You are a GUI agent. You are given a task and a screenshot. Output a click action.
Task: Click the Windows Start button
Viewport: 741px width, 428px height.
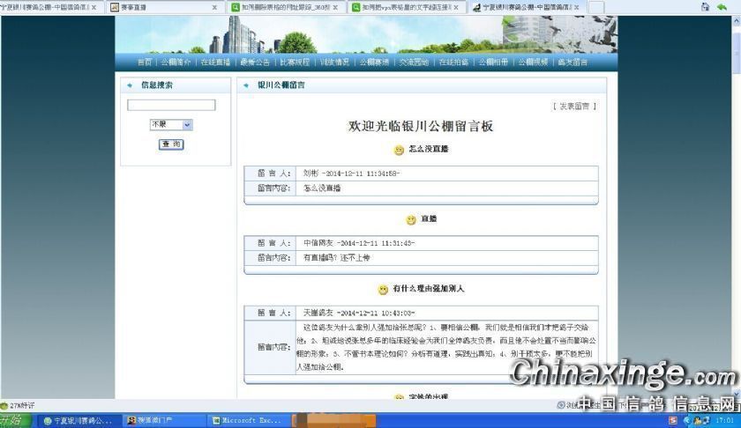pyautogui.click(x=12, y=421)
